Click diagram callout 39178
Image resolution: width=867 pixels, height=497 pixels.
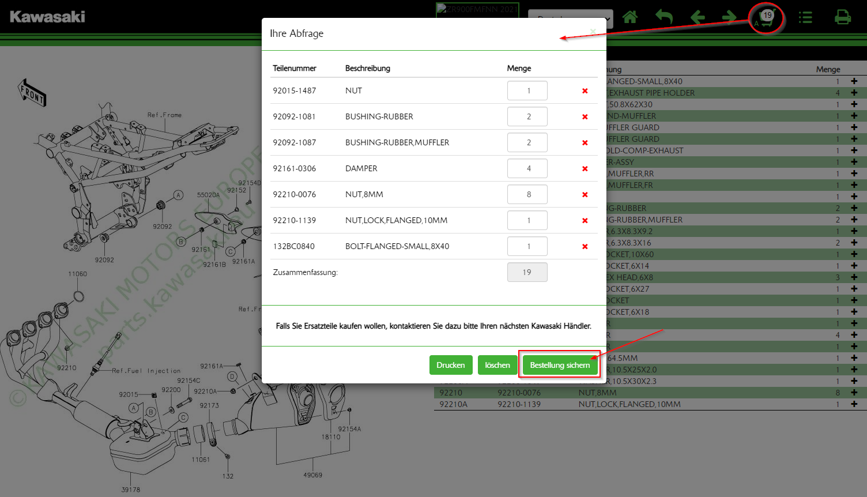[130, 490]
